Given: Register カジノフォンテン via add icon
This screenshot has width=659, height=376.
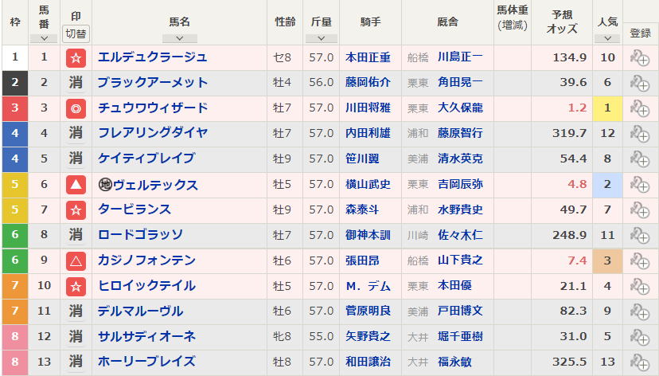Looking at the screenshot, I should (640, 260).
